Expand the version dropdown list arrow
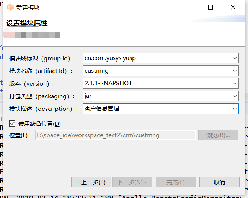This screenshot has height=198, width=248. coord(235,83)
